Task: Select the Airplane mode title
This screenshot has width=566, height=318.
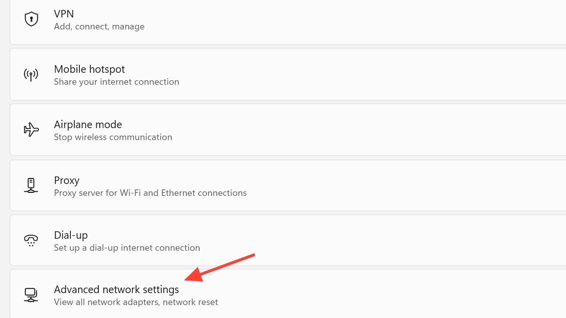Action: [x=88, y=125]
